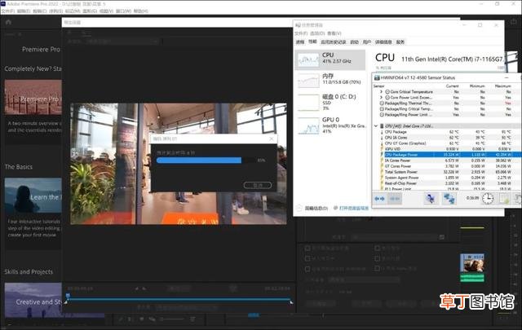Viewport: 522px width, 330px height.
Task: Click the Premiere Pro home icon
Action: point(9,22)
